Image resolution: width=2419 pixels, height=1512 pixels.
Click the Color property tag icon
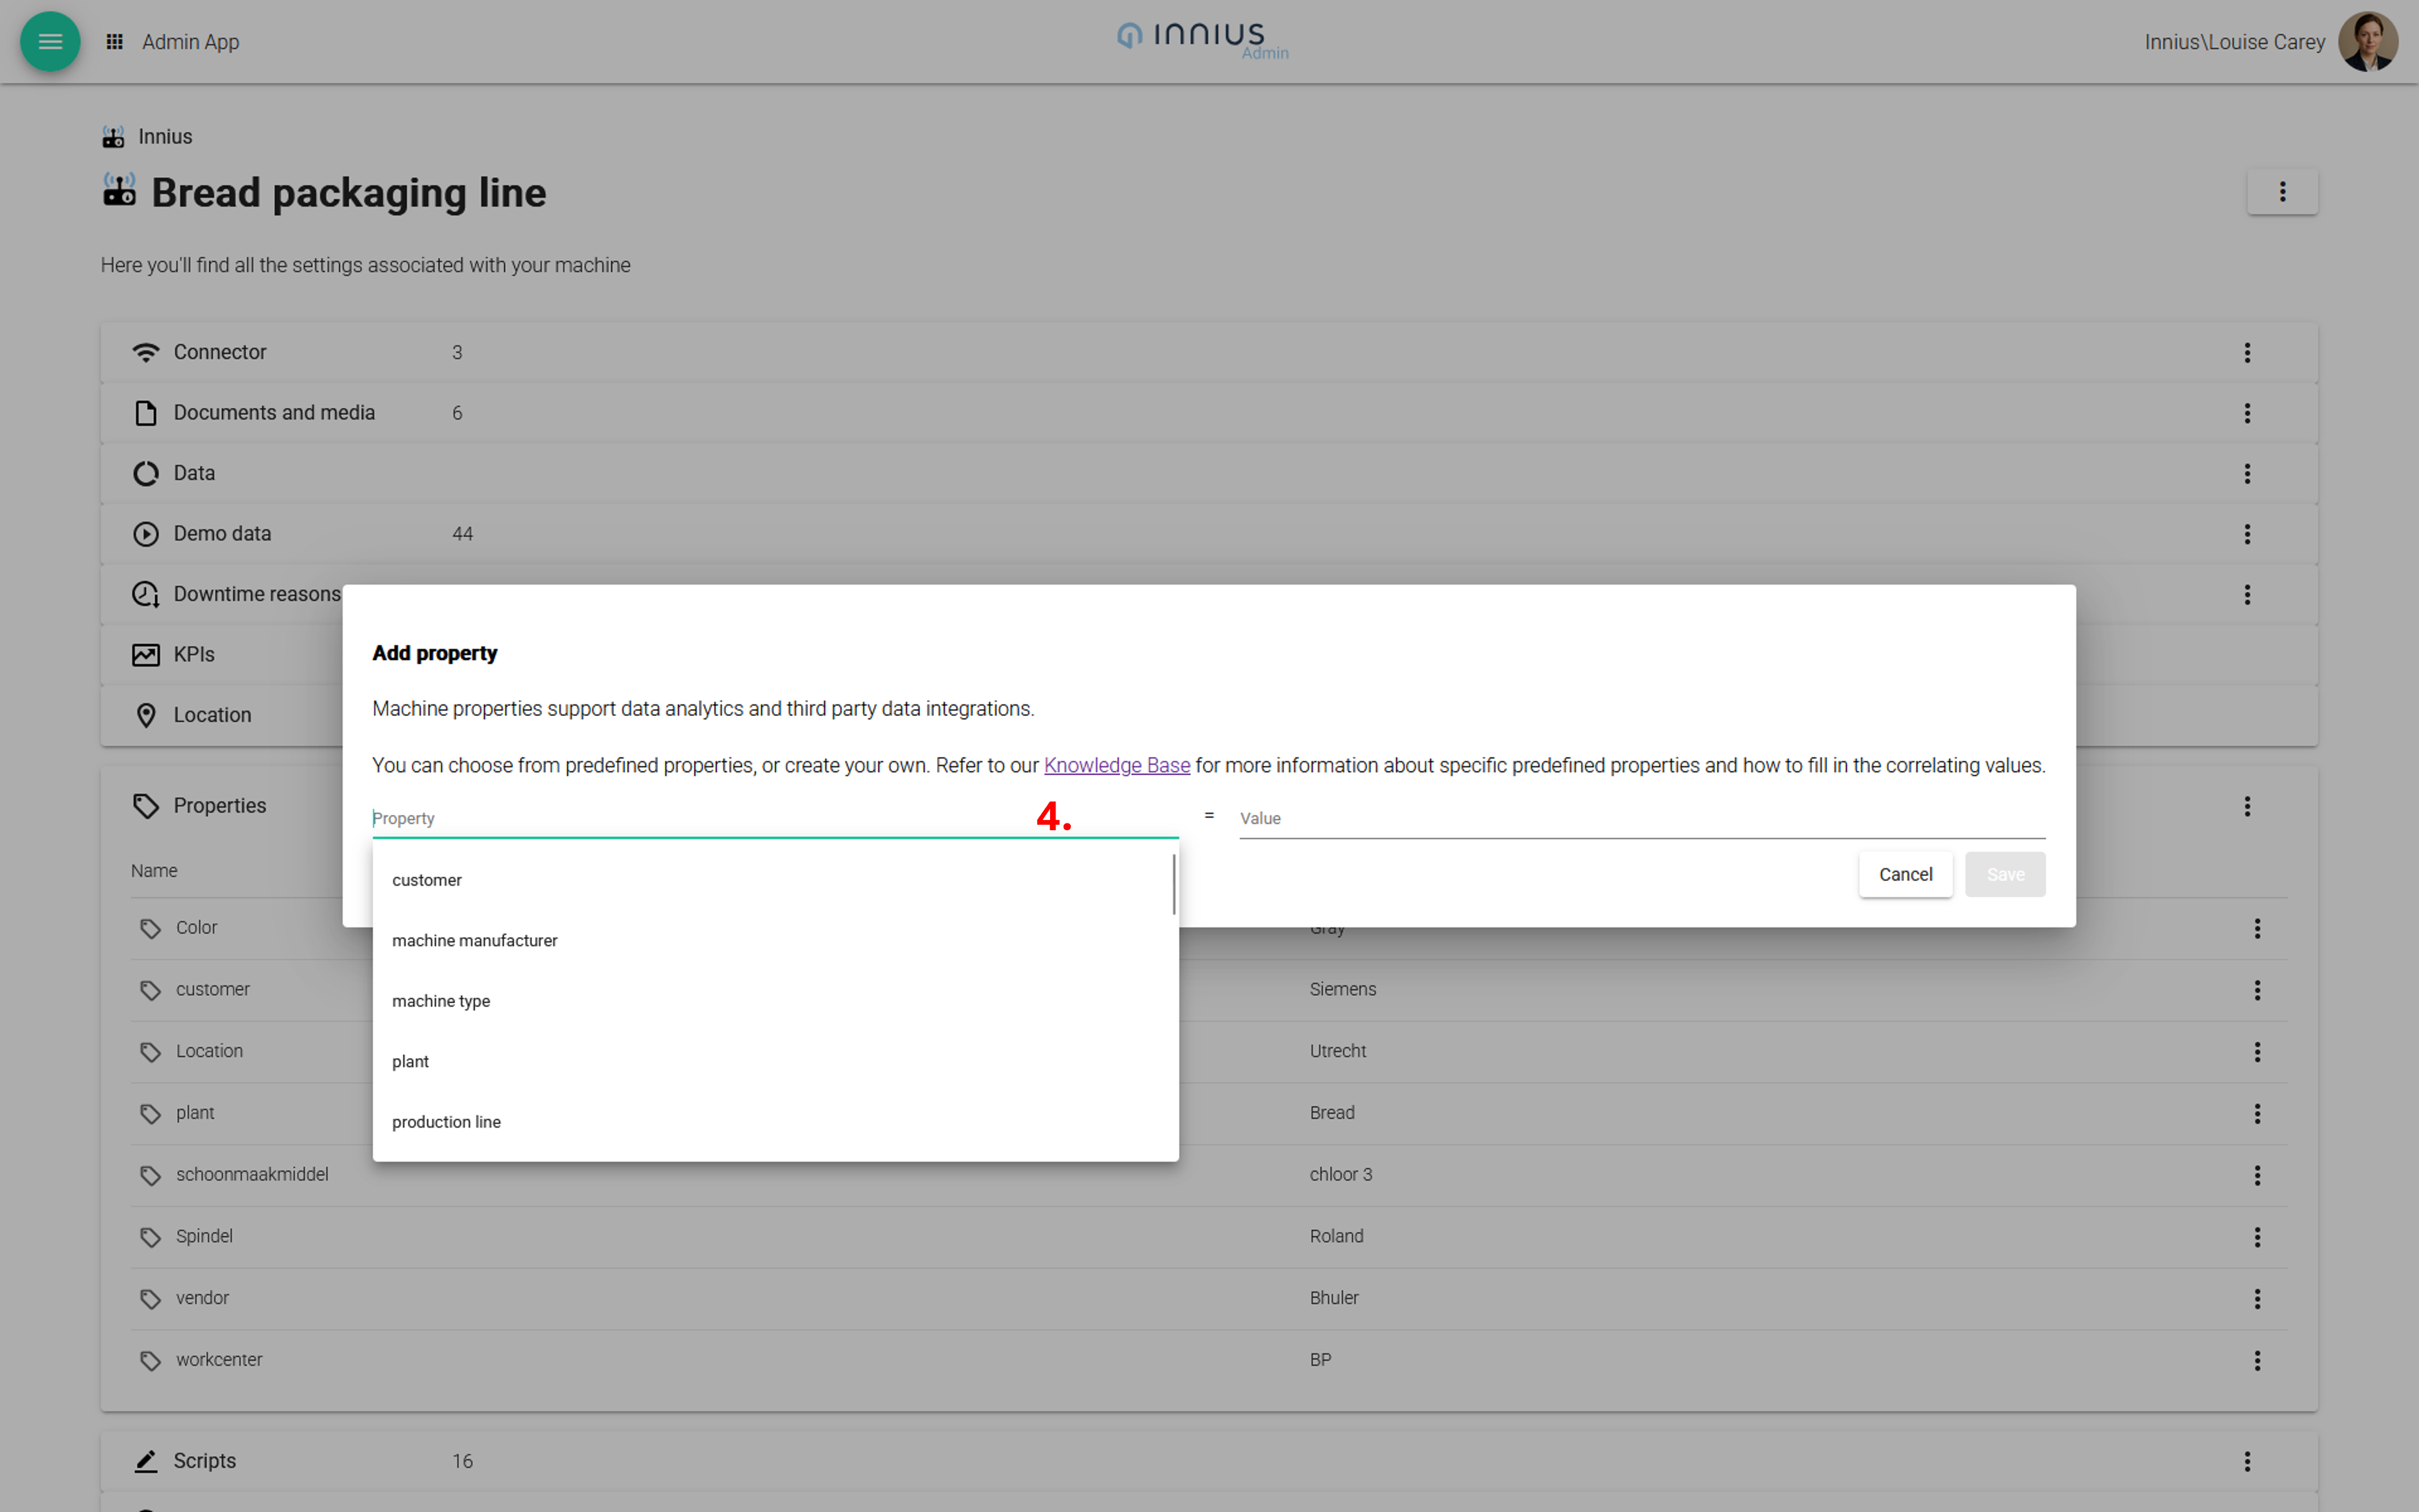point(150,929)
